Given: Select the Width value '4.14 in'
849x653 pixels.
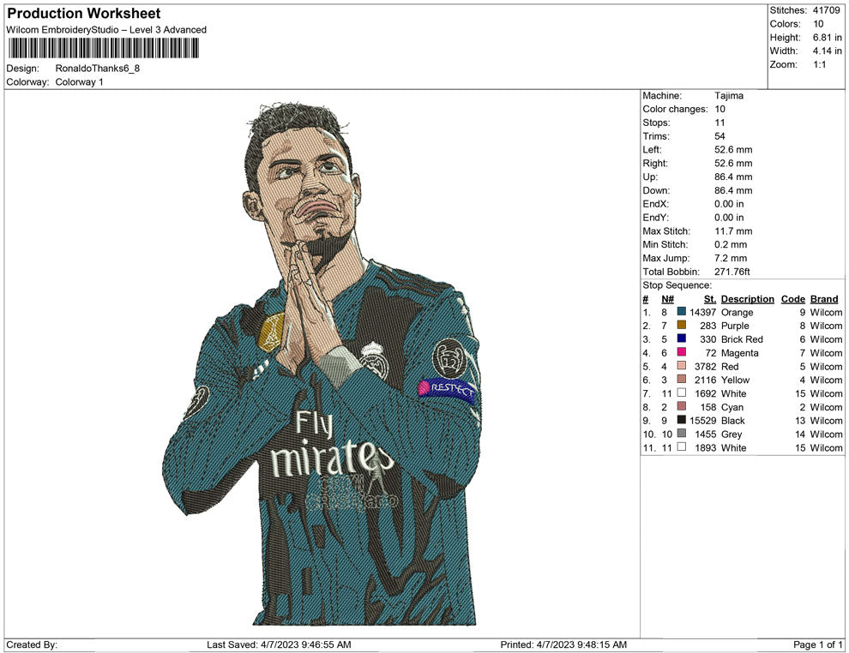Looking at the screenshot, I should 828,51.
